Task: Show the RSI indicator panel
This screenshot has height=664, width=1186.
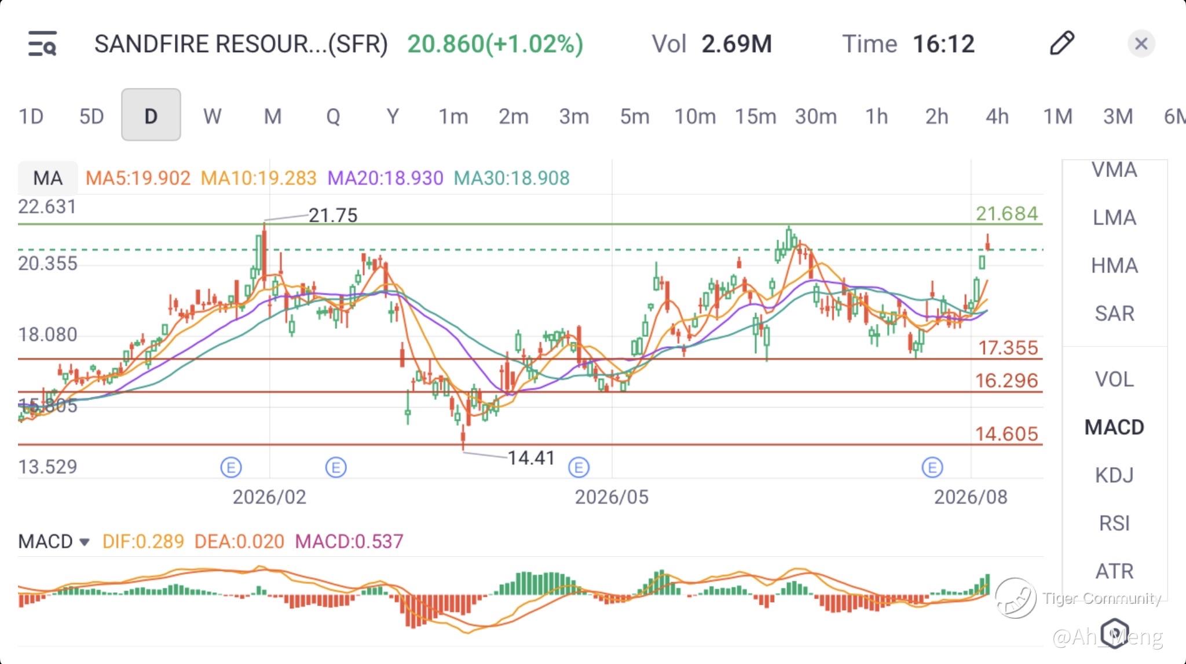Action: point(1114,523)
